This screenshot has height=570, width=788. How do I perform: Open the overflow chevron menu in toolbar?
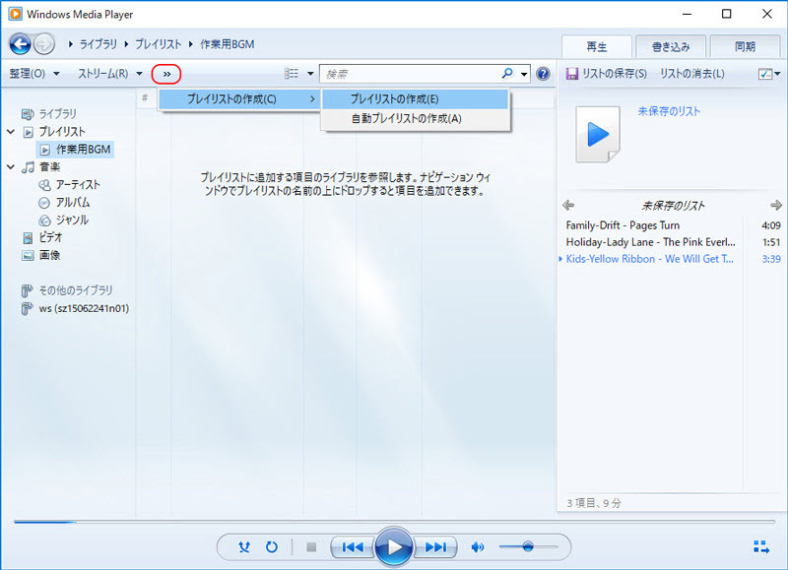tap(164, 74)
